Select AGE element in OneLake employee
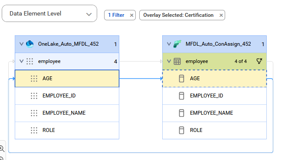This screenshot has height=160, width=285. pyautogui.click(x=67, y=78)
